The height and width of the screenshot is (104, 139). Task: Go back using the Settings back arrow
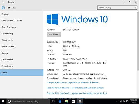pos(3,2)
